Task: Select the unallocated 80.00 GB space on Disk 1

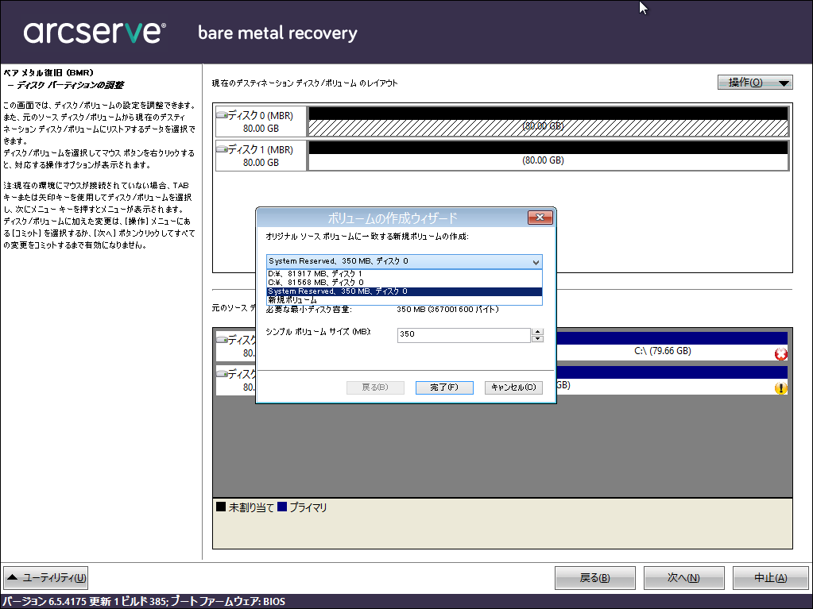Action: [548, 156]
